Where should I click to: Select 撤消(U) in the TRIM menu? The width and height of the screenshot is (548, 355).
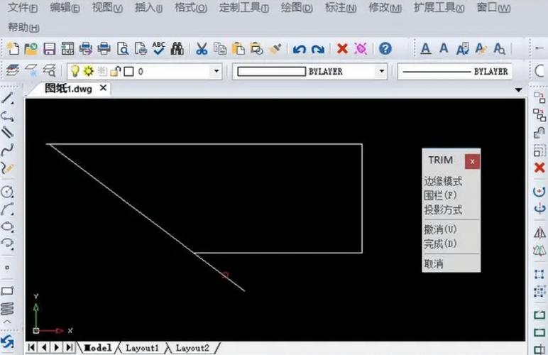(x=440, y=229)
